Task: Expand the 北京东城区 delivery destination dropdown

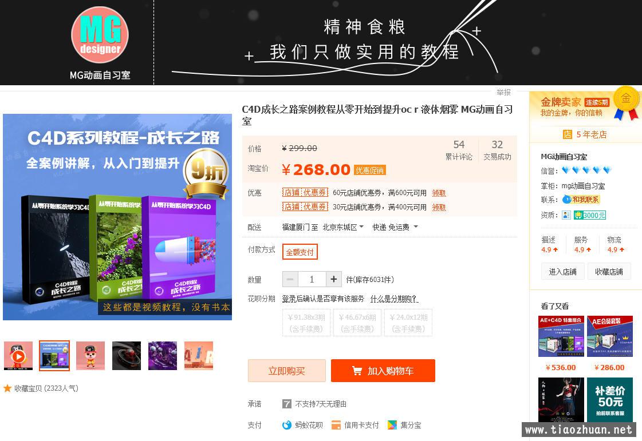Action: (343, 227)
